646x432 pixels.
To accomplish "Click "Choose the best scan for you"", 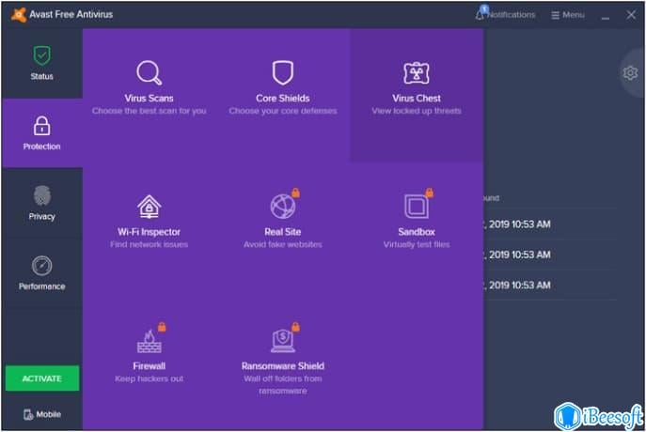I will coord(149,111).
